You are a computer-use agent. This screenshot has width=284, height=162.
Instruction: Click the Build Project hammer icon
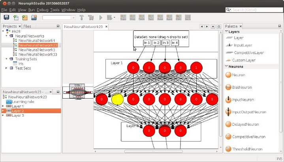tap(82, 17)
